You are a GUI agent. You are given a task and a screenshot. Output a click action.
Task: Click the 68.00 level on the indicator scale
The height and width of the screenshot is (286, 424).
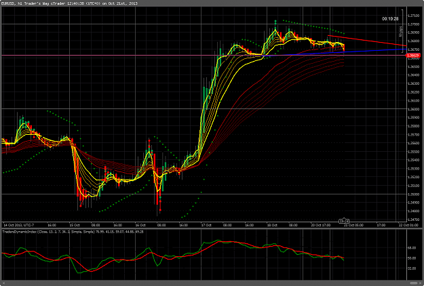pyautogui.click(x=413, y=247)
